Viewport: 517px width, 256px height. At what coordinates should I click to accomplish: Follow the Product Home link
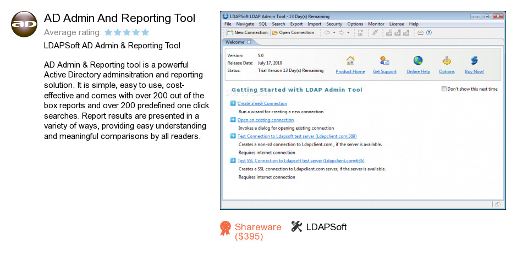350,71
